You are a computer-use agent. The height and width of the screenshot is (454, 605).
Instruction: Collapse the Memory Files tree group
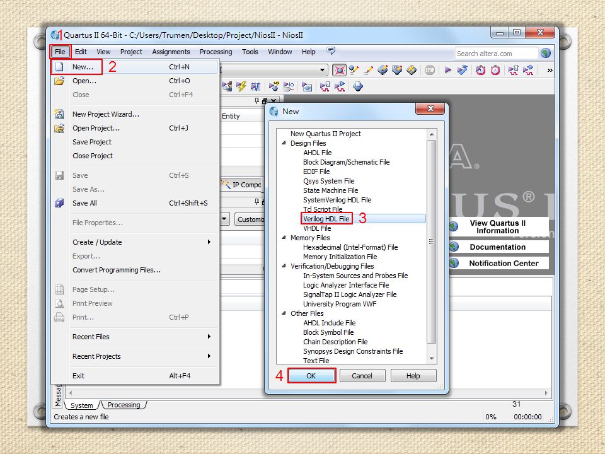[x=284, y=238]
